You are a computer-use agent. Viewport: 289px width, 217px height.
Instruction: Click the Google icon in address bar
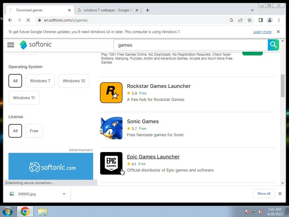click(x=231, y=20)
